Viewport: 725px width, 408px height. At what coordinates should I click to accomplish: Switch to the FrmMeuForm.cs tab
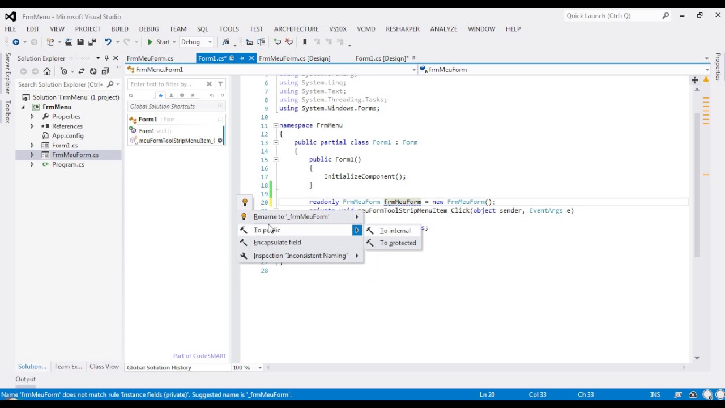pos(150,58)
